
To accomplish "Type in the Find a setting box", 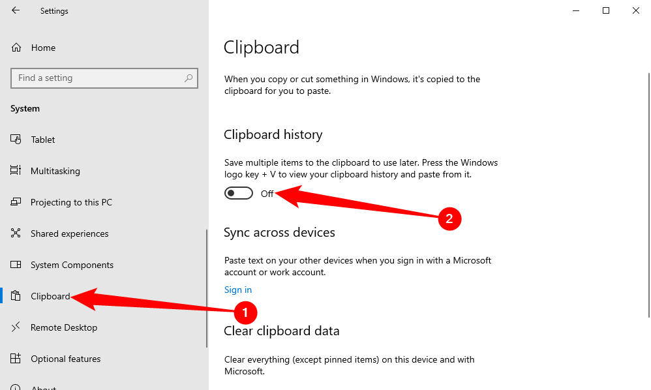I will click(x=98, y=78).
